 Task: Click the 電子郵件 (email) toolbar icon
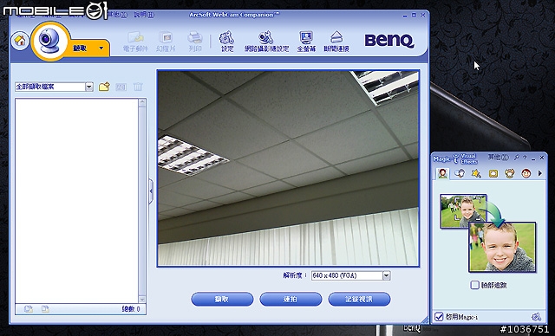click(135, 42)
